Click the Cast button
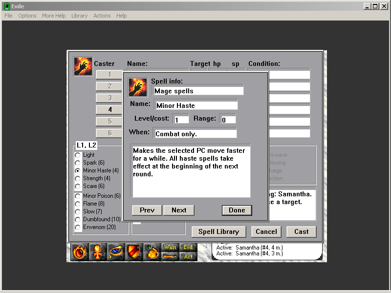This screenshot has width=391, height=293. pos(302,231)
